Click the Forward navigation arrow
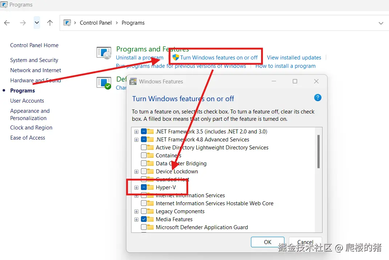 pos(23,23)
